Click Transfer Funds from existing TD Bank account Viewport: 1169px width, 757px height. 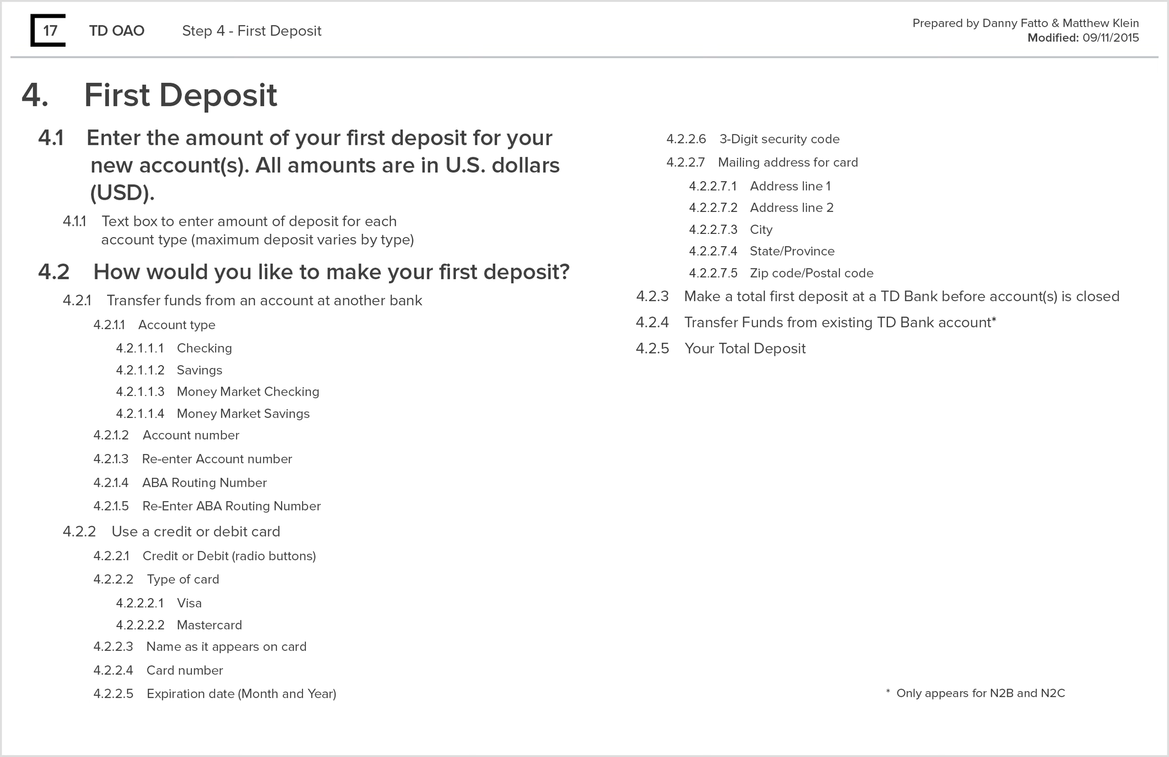tap(840, 323)
